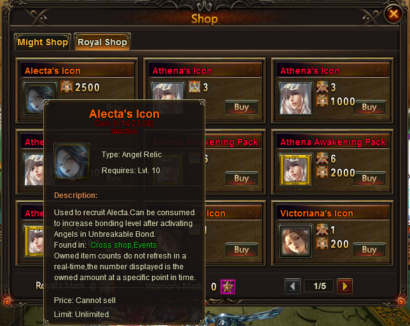Click the Cross shop,Events green link

pyautogui.click(x=123, y=245)
